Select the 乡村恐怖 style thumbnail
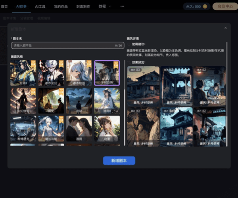238x198 pixels. tap(107, 73)
